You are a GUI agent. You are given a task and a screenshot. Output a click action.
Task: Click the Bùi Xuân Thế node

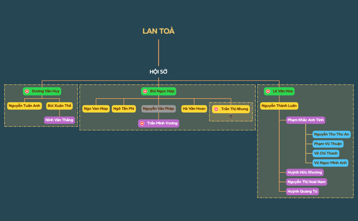click(60, 106)
